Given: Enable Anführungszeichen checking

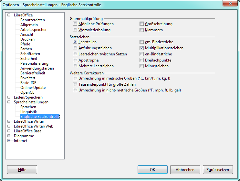Looking at the screenshot, I should click(75, 48).
